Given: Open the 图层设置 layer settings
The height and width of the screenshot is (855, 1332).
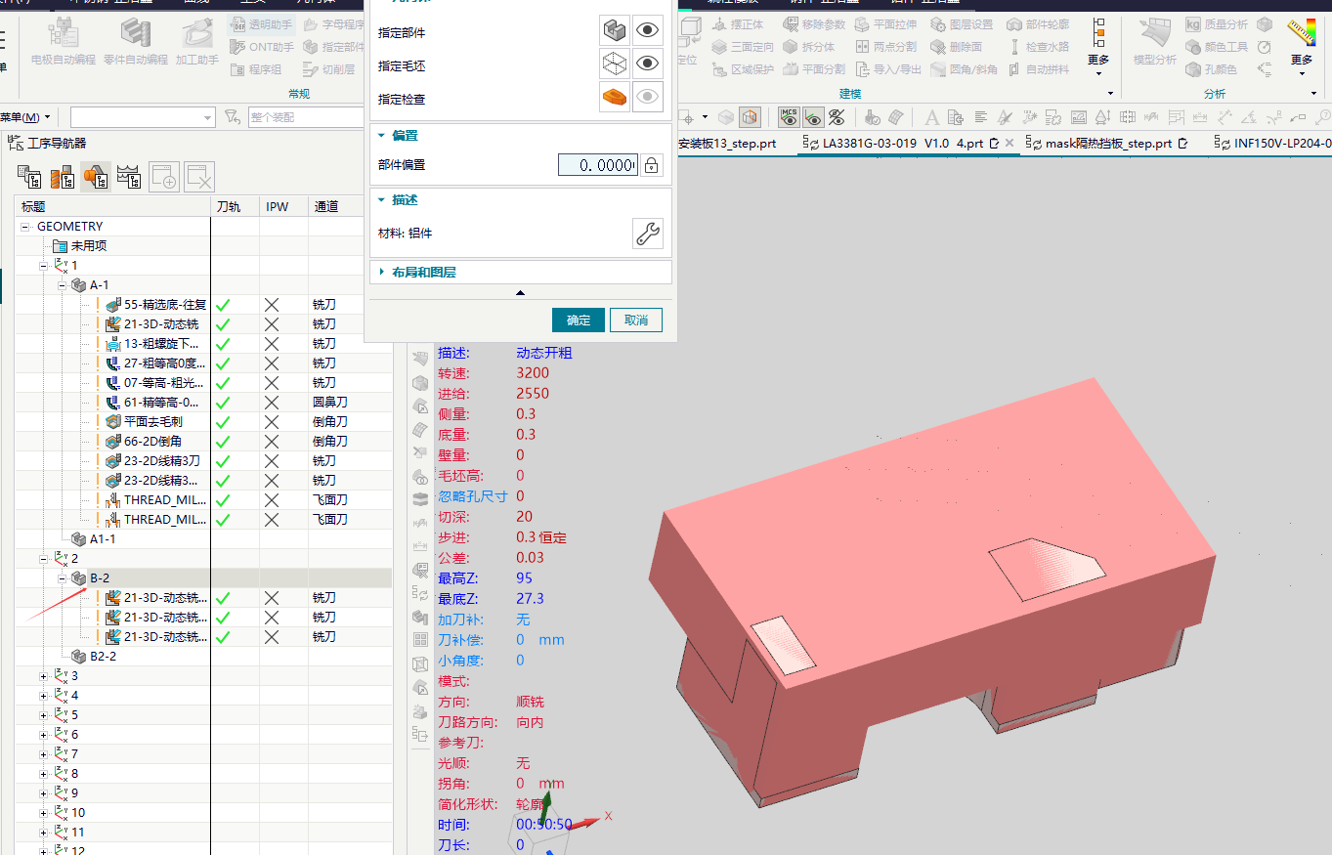Looking at the screenshot, I should pos(962,24).
